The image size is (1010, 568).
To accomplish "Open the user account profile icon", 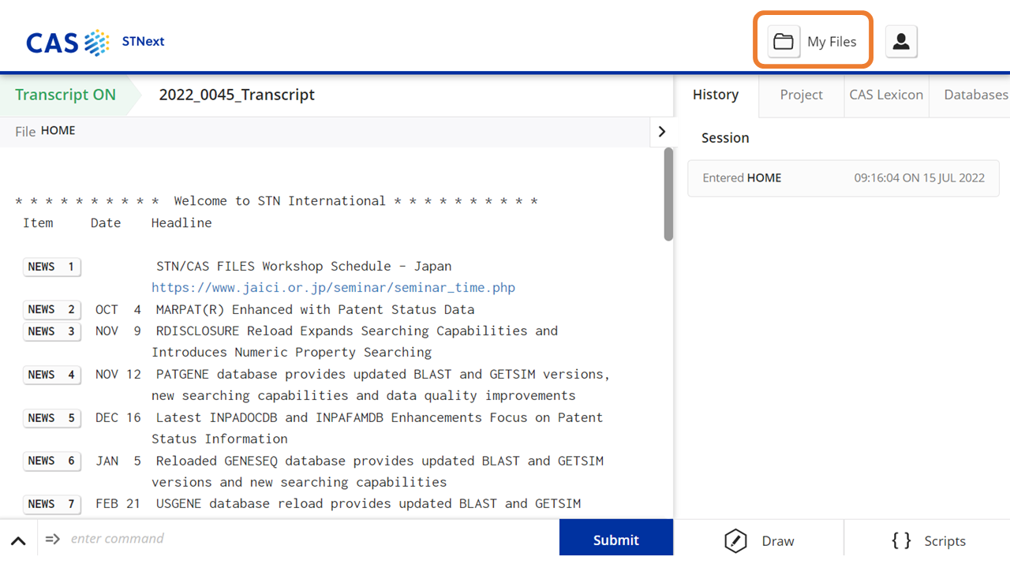I will 901,42.
